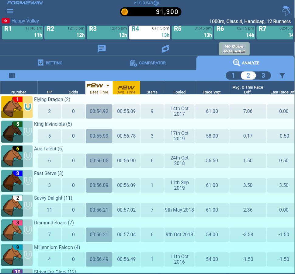Select race R4 at 01:15 pm
295x274 pixels.
150,32
